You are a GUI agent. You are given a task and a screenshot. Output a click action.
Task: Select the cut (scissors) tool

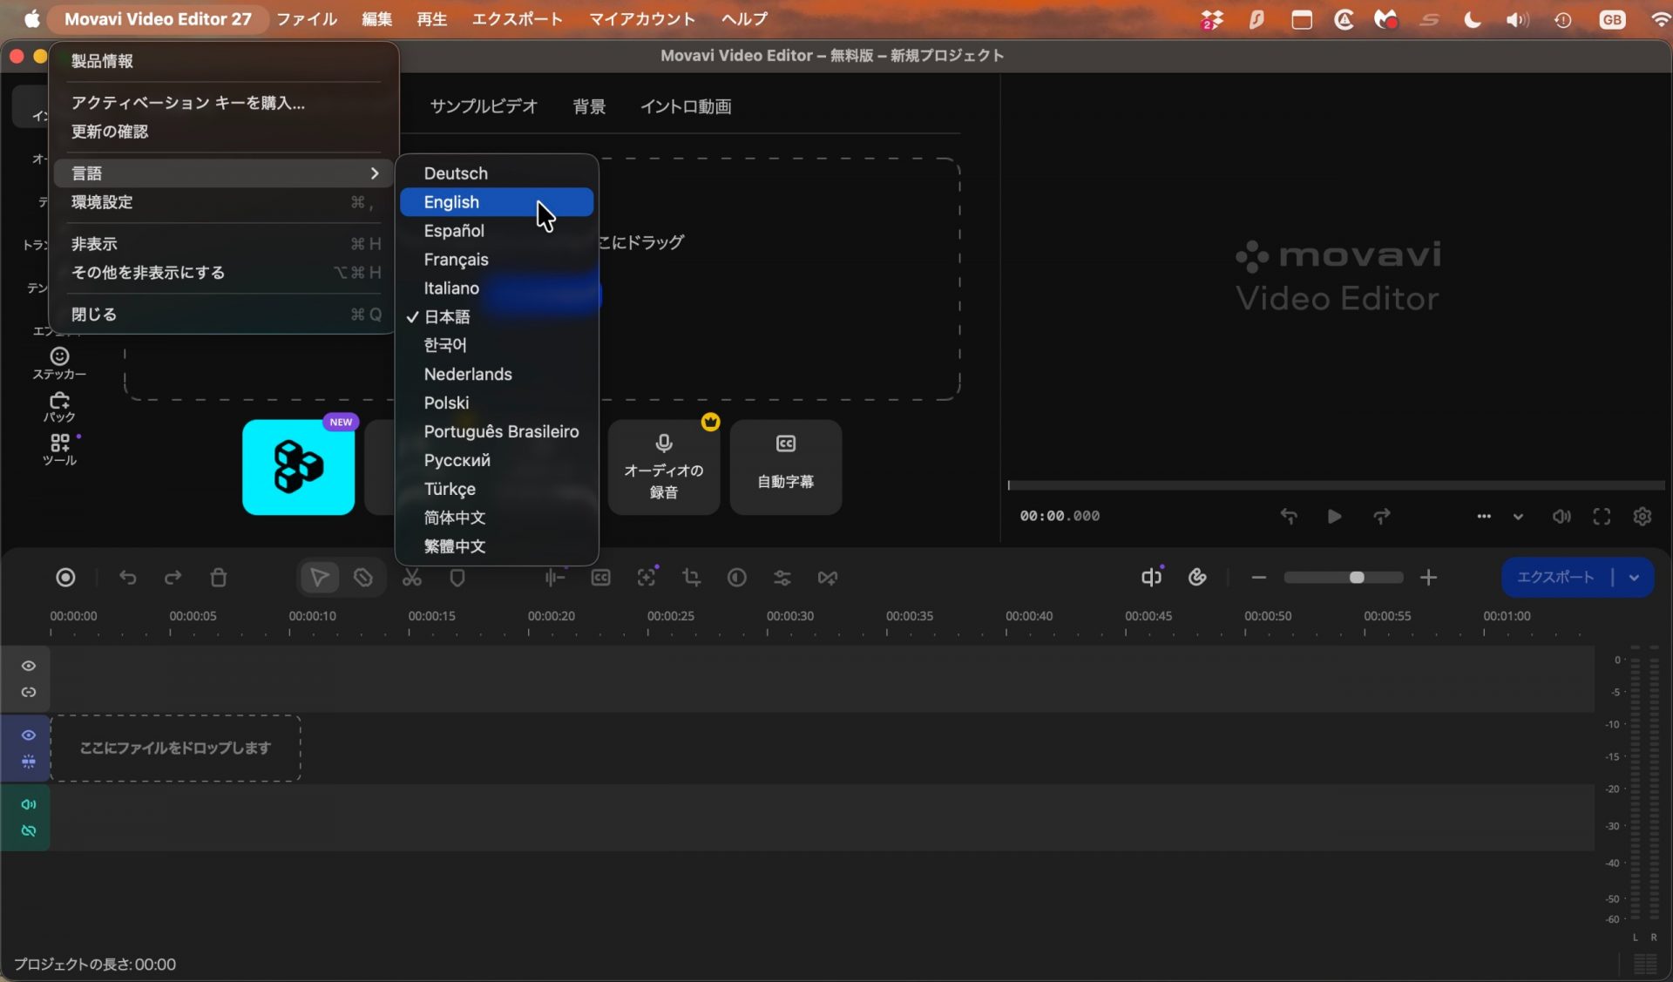(x=411, y=578)
